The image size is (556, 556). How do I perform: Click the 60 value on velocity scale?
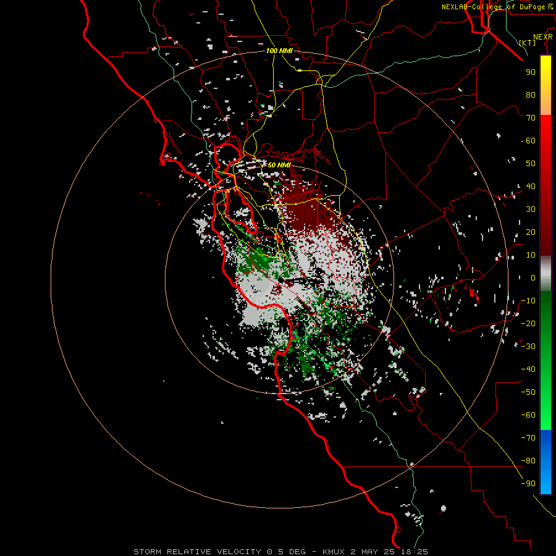531,141
